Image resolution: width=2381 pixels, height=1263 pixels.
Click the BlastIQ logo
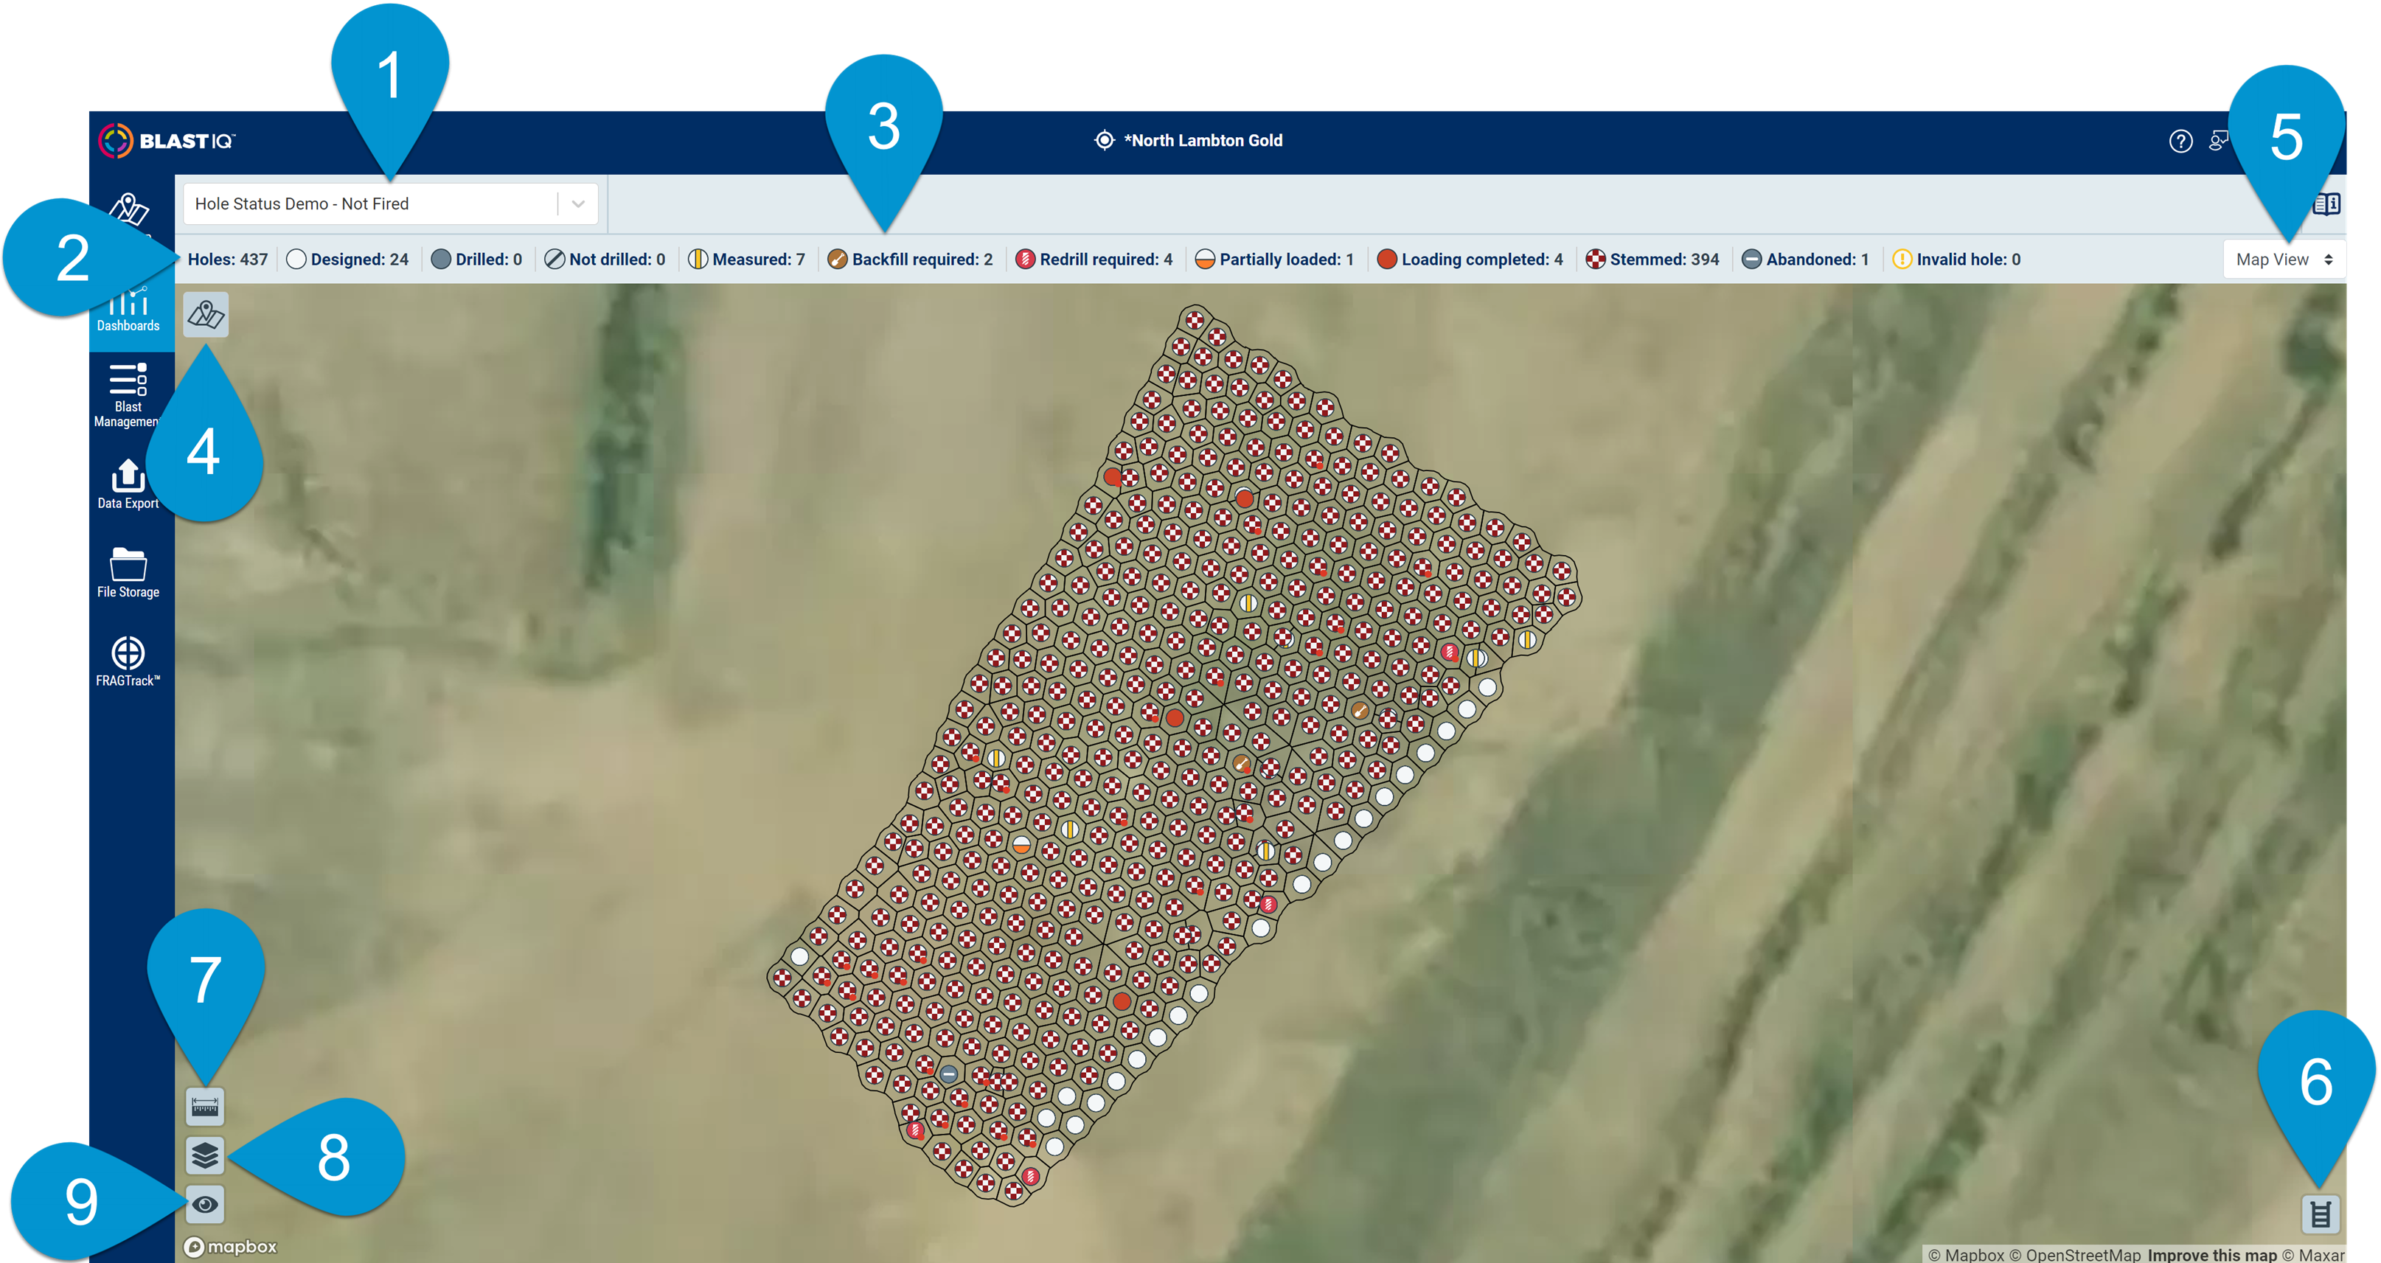coord(167,140)
